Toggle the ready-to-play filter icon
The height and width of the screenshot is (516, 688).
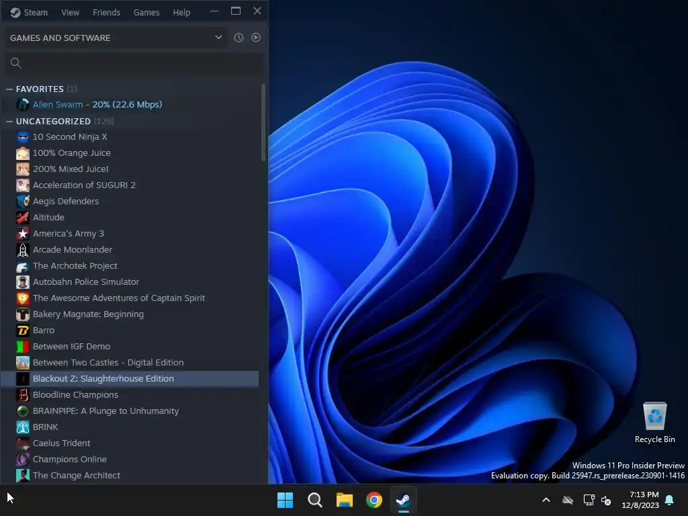point(256,38)
